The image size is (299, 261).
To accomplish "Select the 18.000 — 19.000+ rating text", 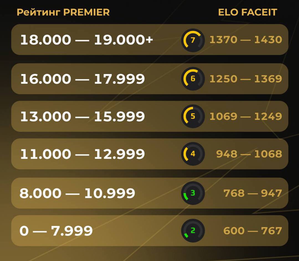I will 86,40.
